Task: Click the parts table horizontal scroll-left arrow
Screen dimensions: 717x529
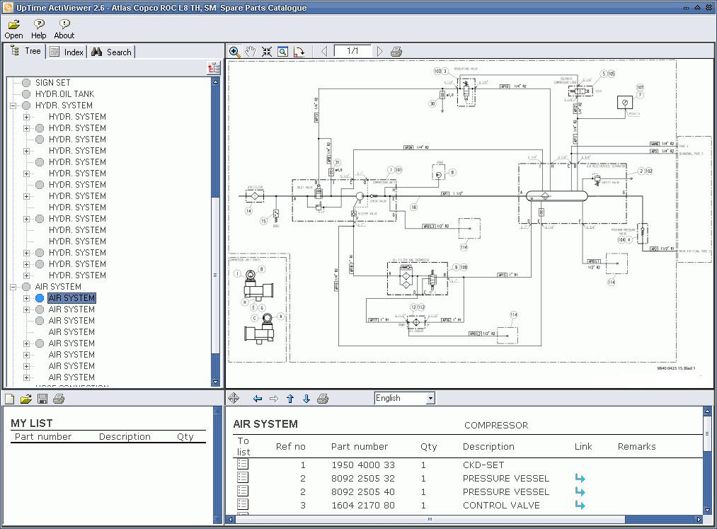Action: click(x=231, y=519)
